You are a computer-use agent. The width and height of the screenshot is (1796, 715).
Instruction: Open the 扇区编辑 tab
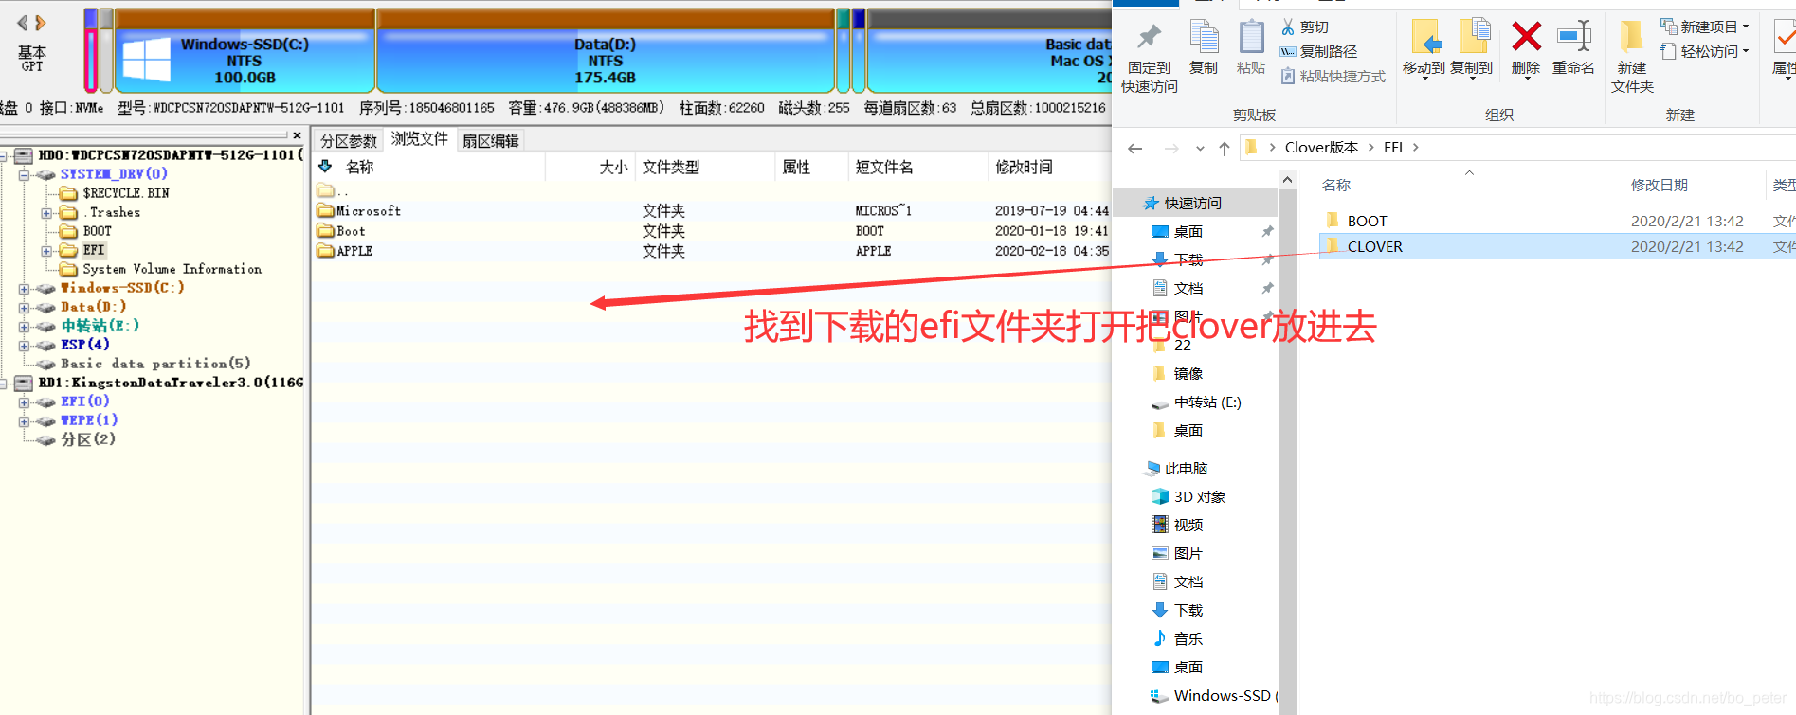(x=490, y=141)
